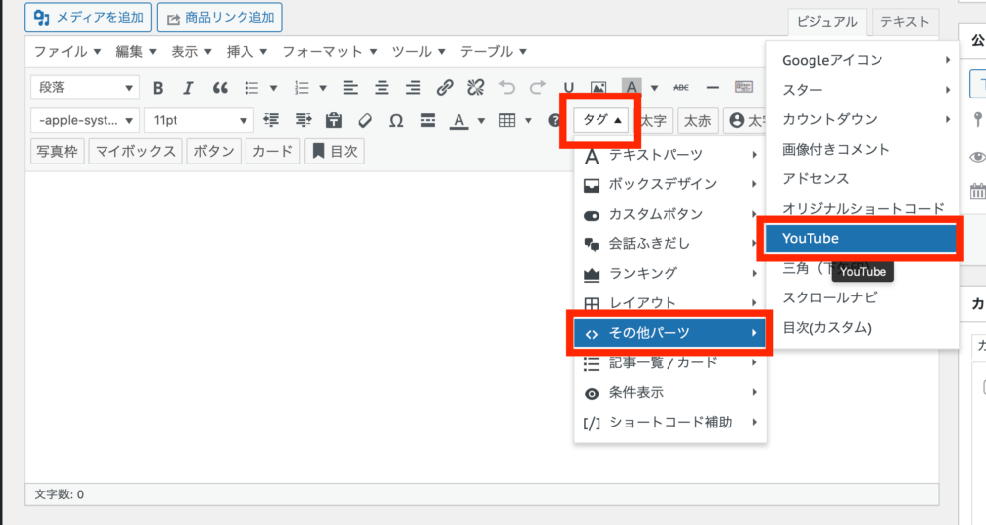Image resolution: width=986 pixels, height=525 pixels.
Task: Select スクロールナビ menu item
Action: [x=862, y=297]
